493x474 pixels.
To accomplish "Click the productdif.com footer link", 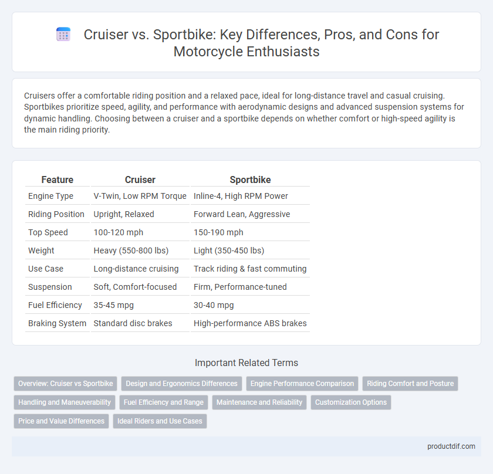I will pyautogui.click(x=451, y=446).
